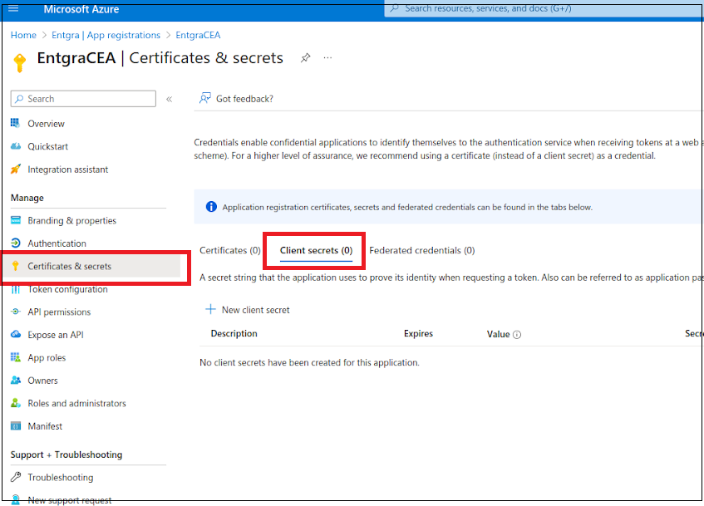Screen dimensions: 704x506
Task: Click the Integration assistant rocket icon
Action: pos(16,169)
